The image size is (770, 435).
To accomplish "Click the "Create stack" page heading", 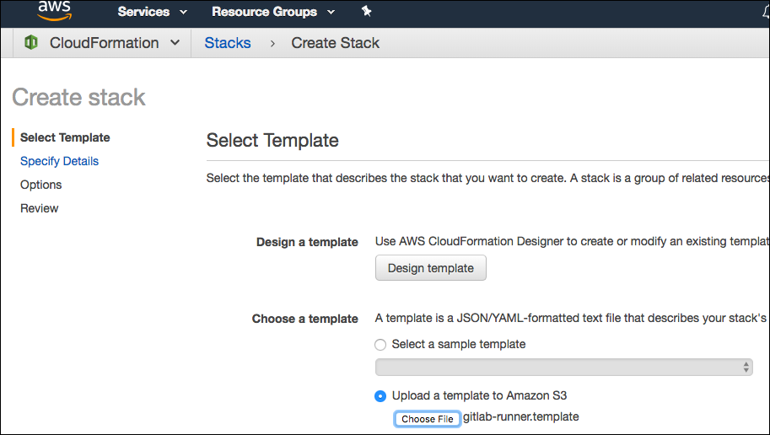I will click(x=78, y=97).
